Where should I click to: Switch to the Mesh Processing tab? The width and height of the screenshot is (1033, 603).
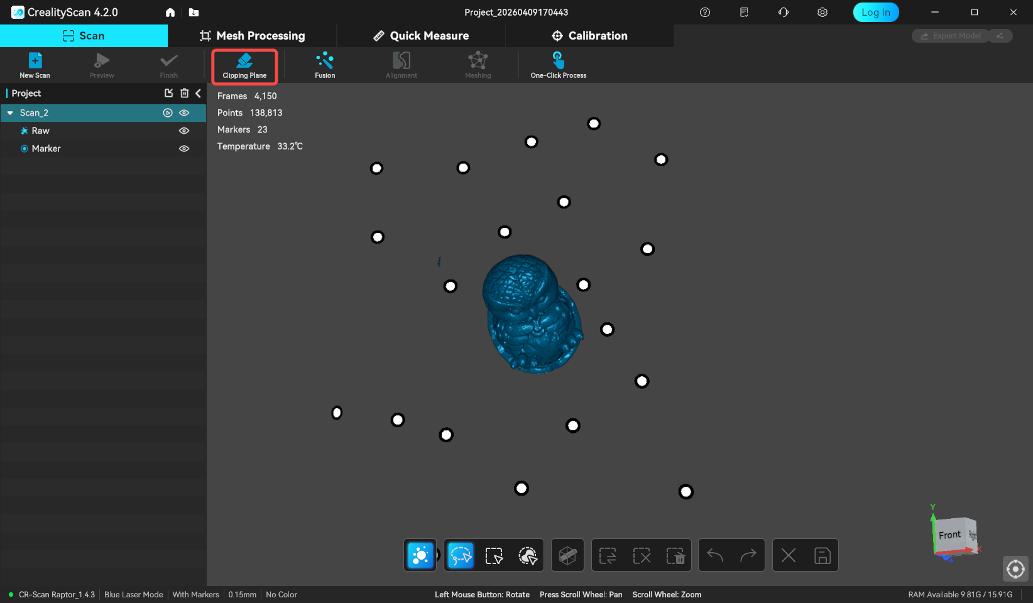pos(252,36)
